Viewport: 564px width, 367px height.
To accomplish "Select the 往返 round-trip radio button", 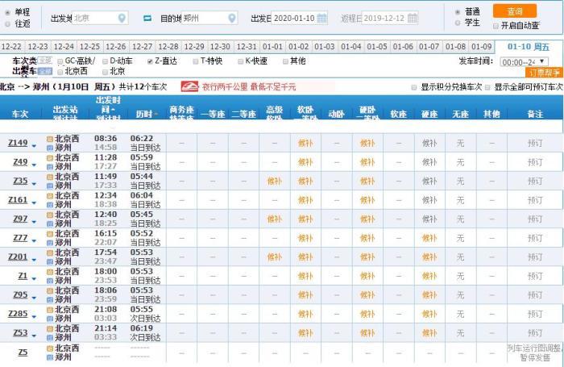I will click(x=8, y=24).
